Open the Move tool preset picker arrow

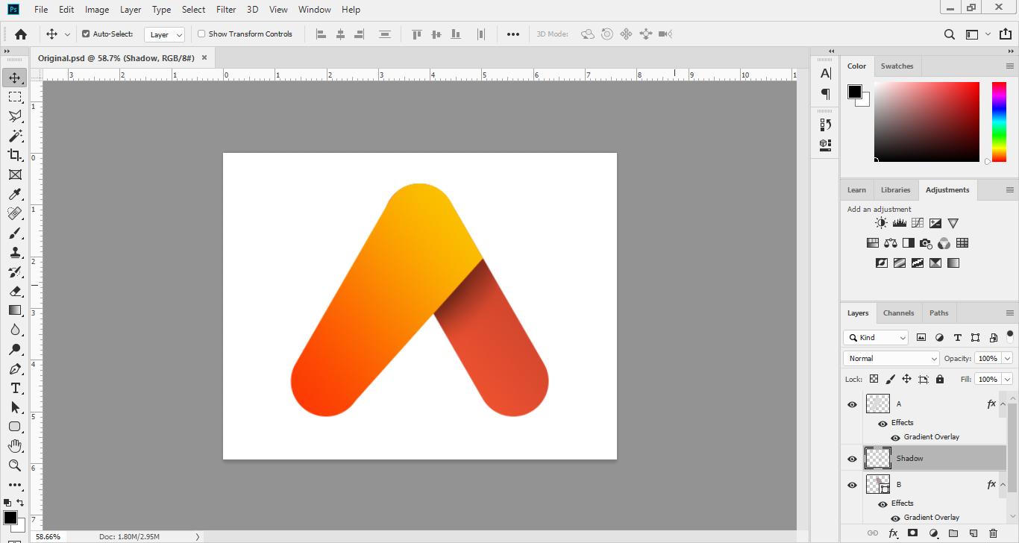67,34
